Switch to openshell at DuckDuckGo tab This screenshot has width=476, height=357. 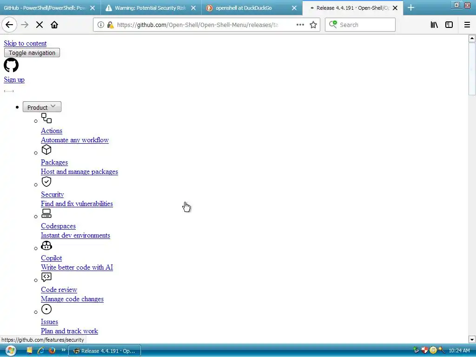pos(244,8)
